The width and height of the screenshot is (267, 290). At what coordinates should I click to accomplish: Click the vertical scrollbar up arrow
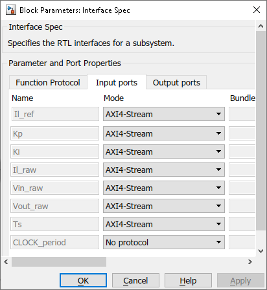click(261, 26)
